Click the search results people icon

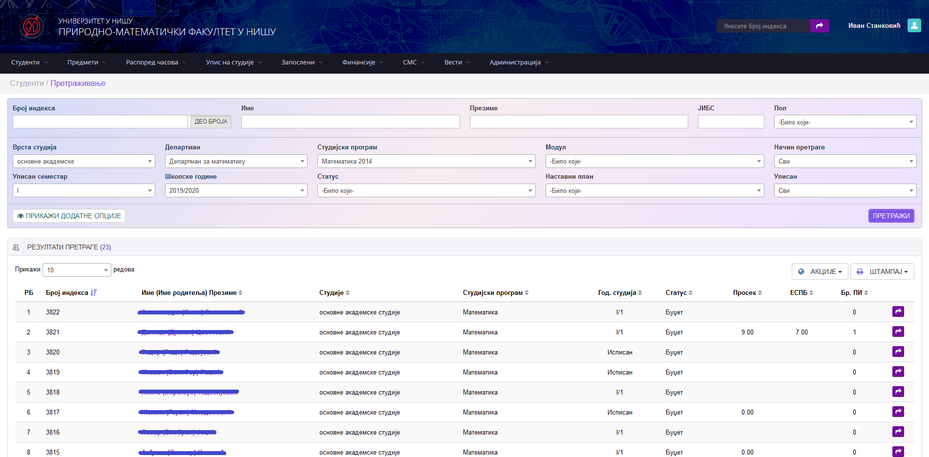(x=16, y=248)
